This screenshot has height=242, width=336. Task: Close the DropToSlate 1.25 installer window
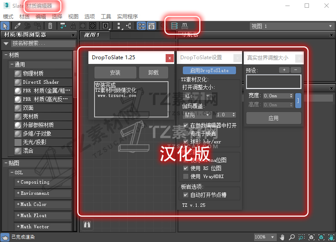pos(170,58)
